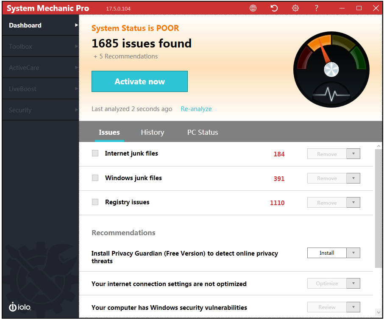Open dropdown arrow beside Registry issues Remove

tap(353, 203)
